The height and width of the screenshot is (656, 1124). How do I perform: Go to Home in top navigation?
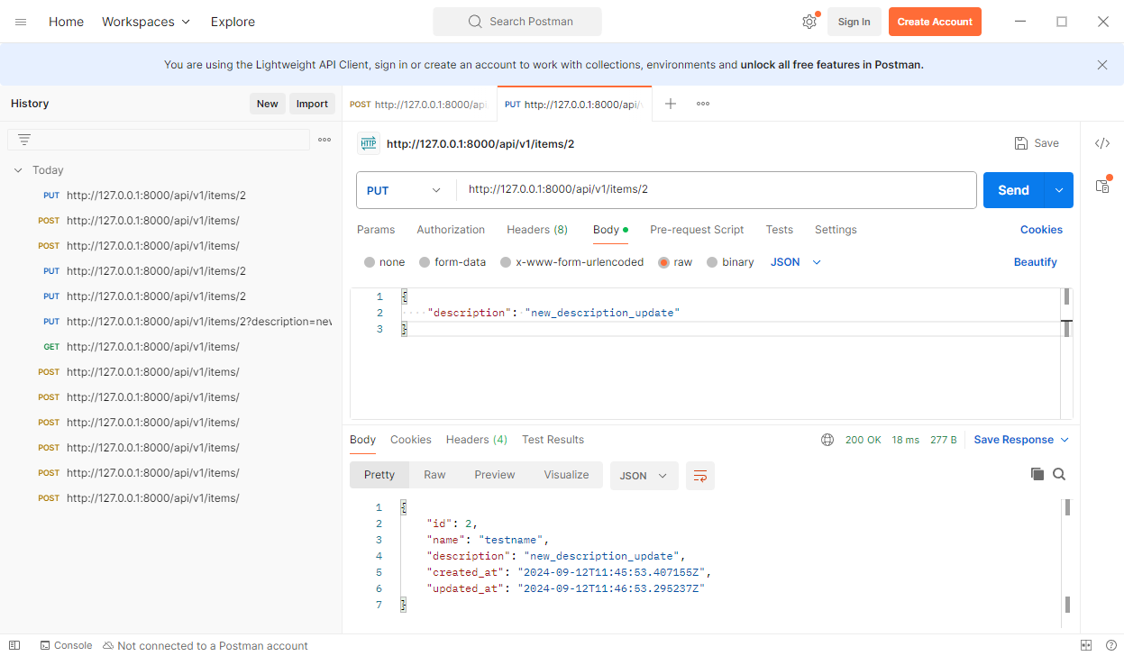click(66, 22)
